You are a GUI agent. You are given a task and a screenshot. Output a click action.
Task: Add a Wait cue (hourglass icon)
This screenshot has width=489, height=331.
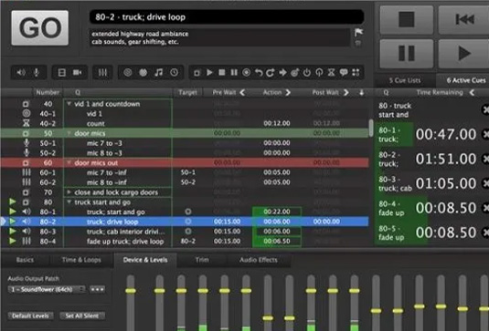tap(331, 73)
